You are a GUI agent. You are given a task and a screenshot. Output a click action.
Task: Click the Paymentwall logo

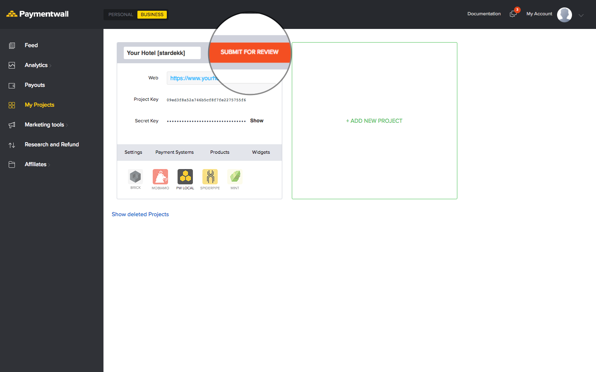[x=38, y=14]
